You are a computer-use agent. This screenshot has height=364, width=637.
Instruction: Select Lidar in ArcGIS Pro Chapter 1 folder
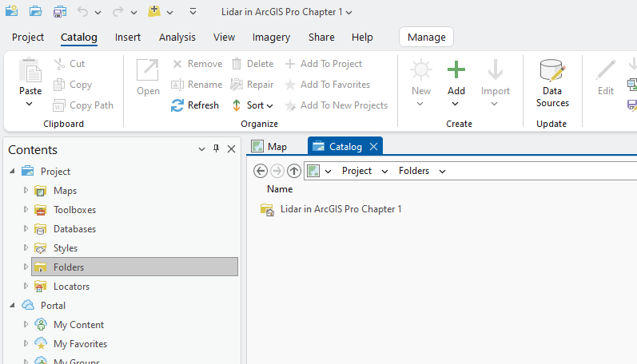click(331, 209)
